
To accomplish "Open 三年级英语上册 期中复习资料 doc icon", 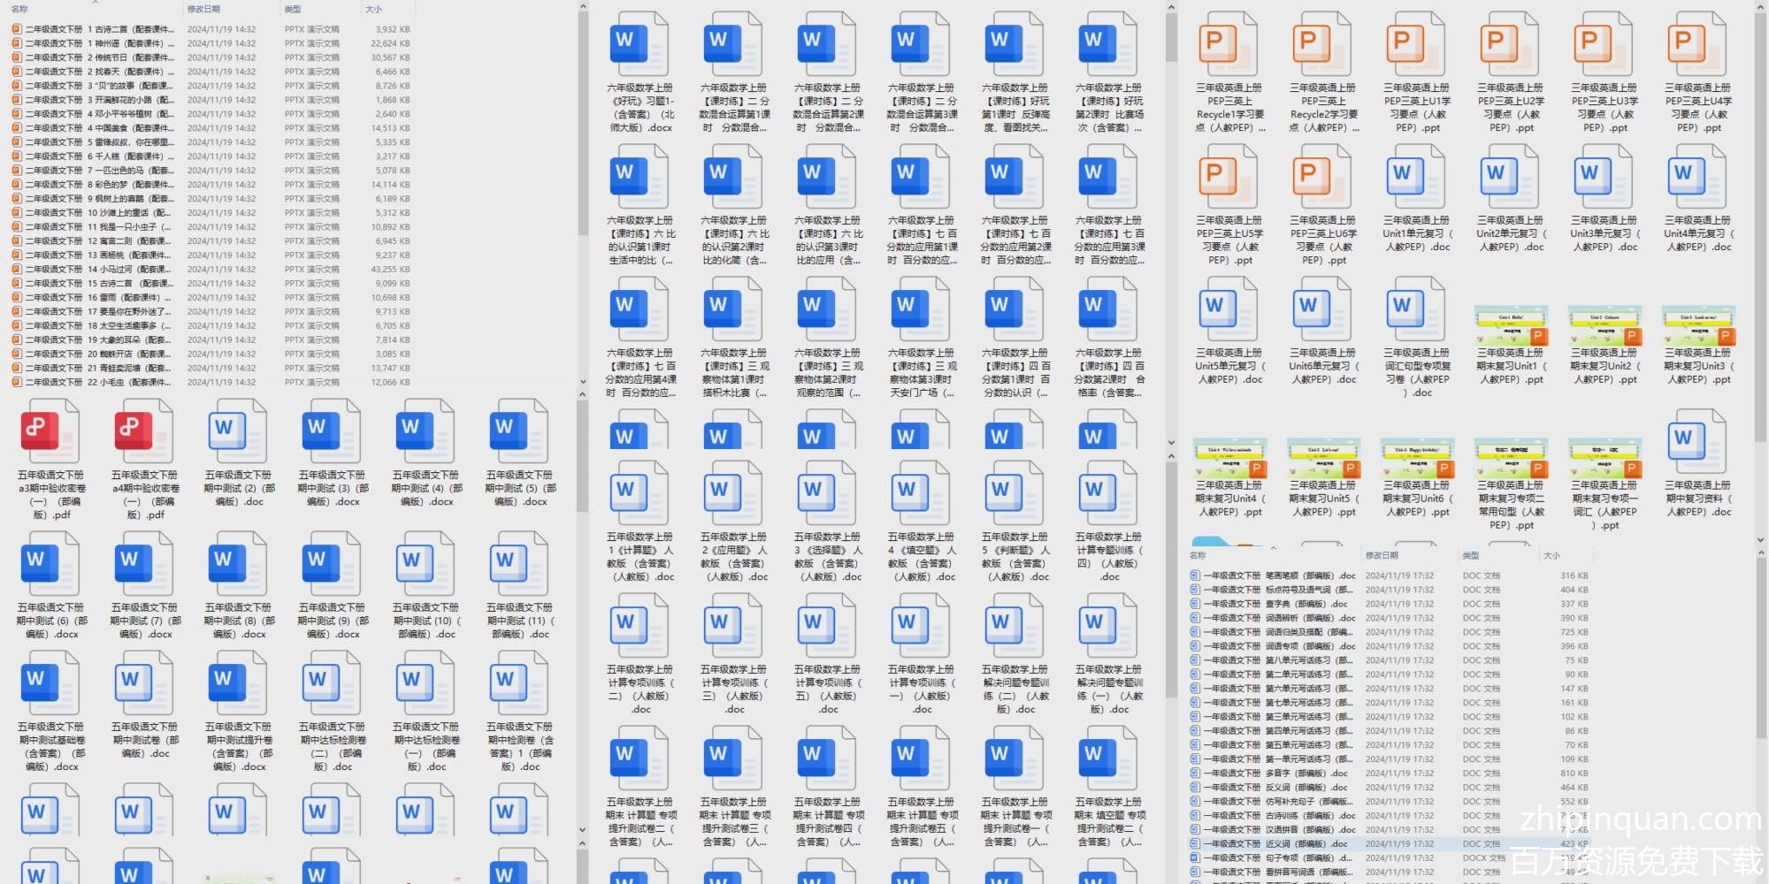I will point(1697,441).
